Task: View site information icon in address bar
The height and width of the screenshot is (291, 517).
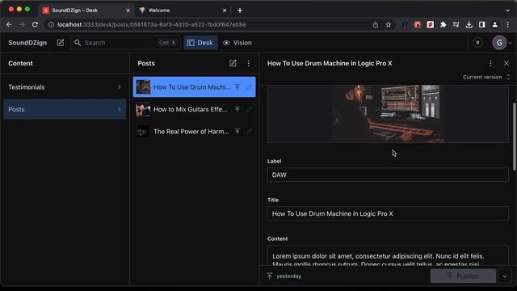Action: 51,24
